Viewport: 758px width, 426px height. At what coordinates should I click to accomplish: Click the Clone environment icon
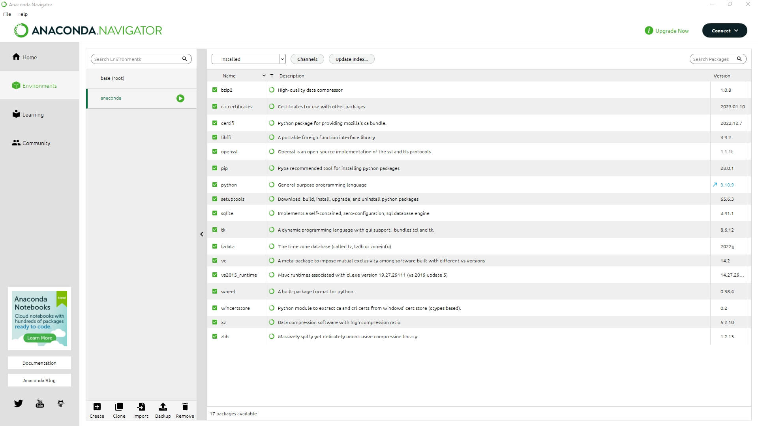[x=119, y=407]
